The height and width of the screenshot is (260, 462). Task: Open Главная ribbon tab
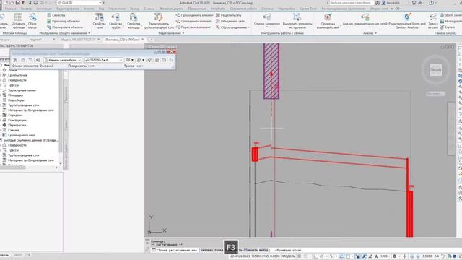point(10,9)
